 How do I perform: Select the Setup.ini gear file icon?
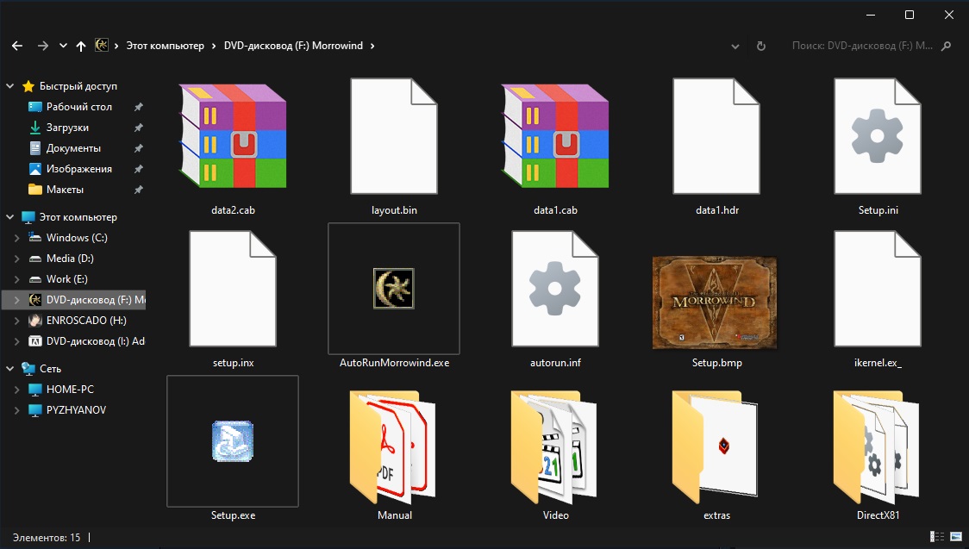tap(878, 136)
